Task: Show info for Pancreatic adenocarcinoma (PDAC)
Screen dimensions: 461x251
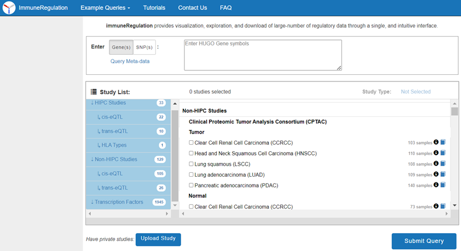Action: [436, 185]
